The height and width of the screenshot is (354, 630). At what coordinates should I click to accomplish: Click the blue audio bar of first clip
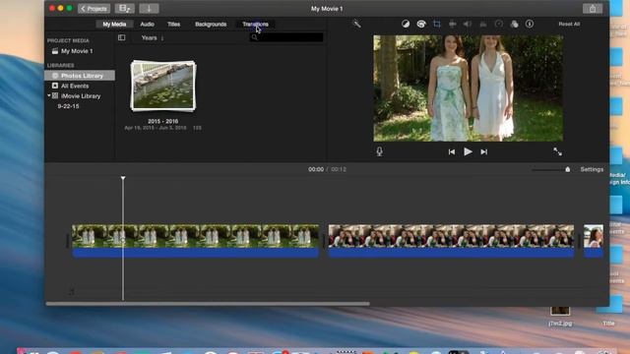pyautogui.click(x=195, y=253)
